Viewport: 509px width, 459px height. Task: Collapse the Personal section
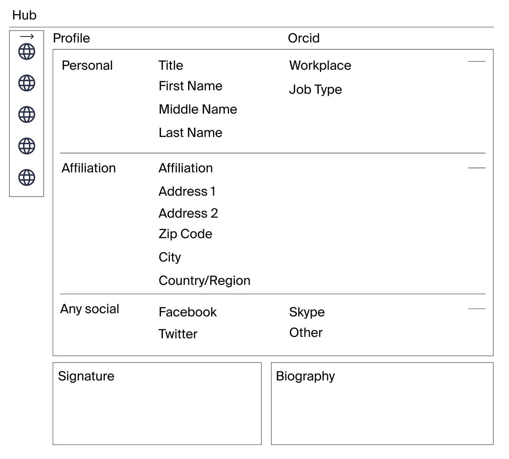(x=477, y=61)
